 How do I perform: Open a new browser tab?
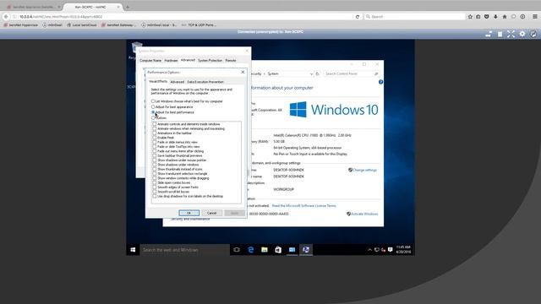click(128, 7)
